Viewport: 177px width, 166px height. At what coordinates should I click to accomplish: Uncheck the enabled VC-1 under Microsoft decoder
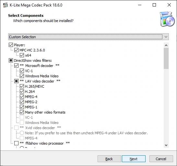22,71
